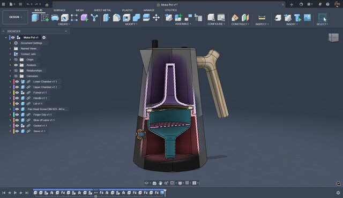Toggle visibility of Gasket v1:1

tap(17, 126)
